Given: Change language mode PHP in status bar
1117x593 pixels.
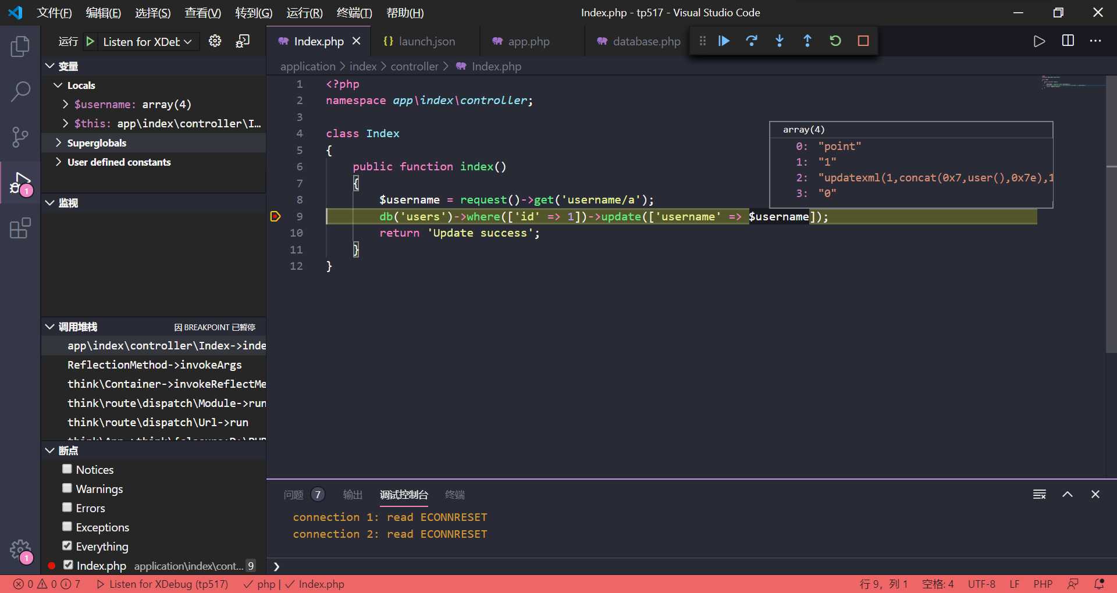Looking at the screenshot, I should pyautogui.click(x=1043, y=584).
